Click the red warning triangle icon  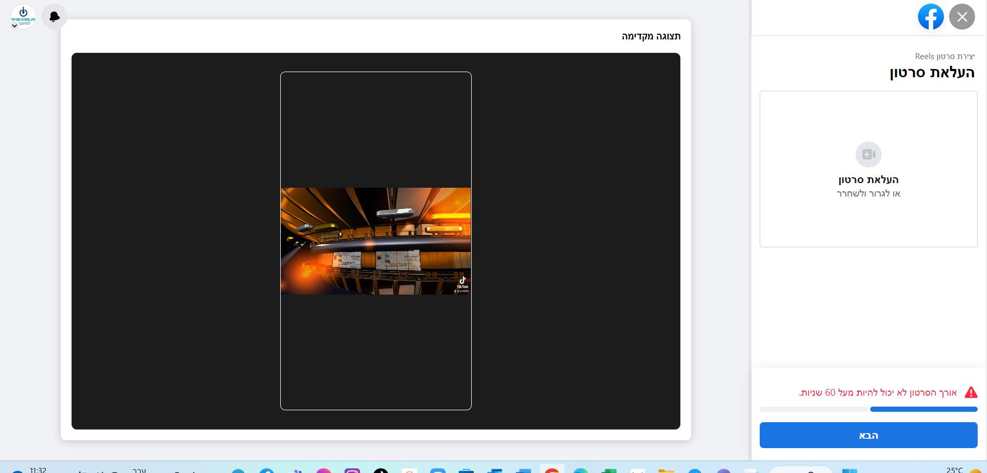[x=970, y=393]
